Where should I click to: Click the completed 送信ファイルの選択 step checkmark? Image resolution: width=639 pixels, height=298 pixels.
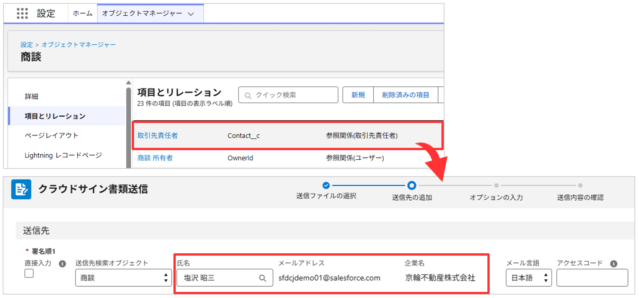(326, 185)
